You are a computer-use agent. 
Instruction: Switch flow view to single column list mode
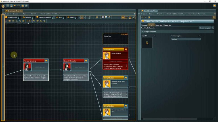[x=127, y=18]
